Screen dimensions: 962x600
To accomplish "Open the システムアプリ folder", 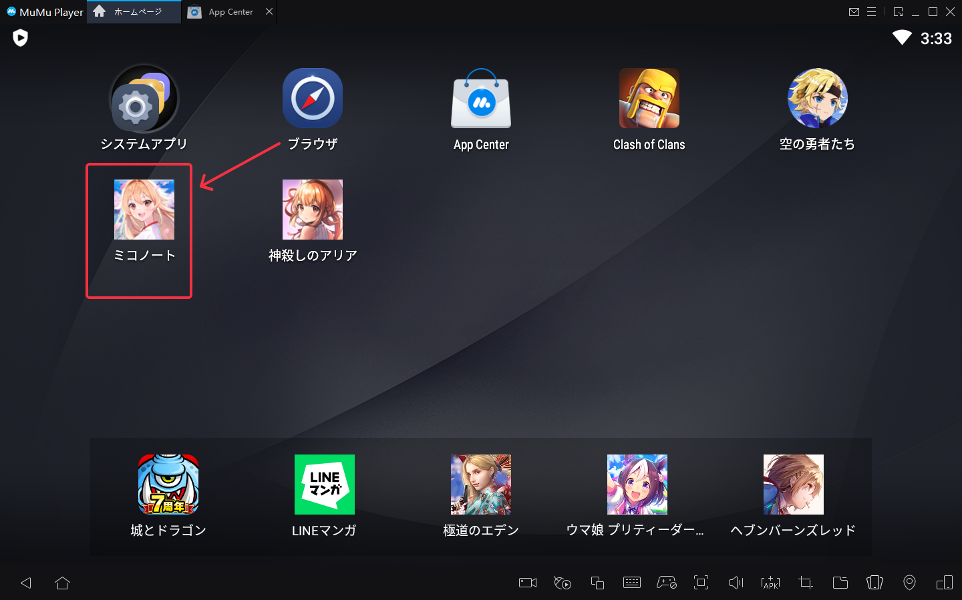I will [144, 98].
